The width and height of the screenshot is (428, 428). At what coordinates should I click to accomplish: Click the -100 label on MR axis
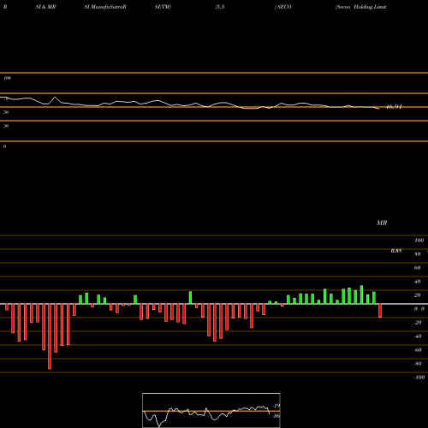pyautogui.click(x=419, y=377)
